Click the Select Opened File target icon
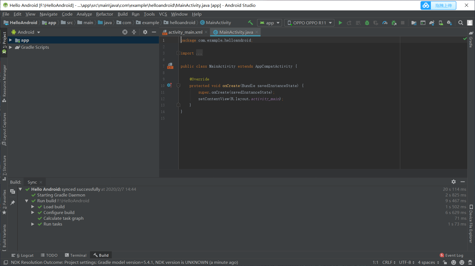 (125, 32)
